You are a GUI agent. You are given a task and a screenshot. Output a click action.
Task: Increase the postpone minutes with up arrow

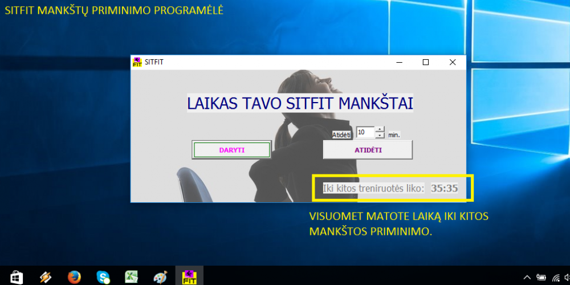pyautogui.click(x=380, y=129)
